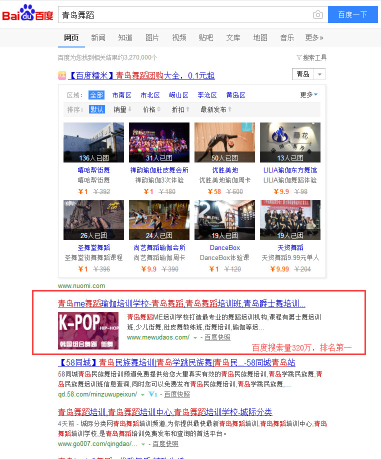Open 百度快照 for 58同城 result
Image resolution: width=381 pixels, height=460 pixels.
(177, 394)
